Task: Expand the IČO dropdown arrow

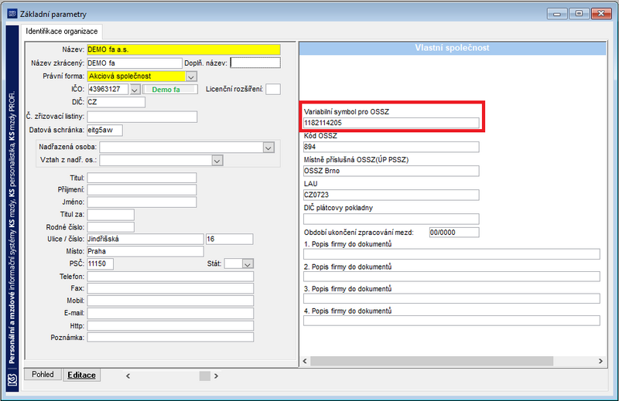Action: tap(135, 90)
